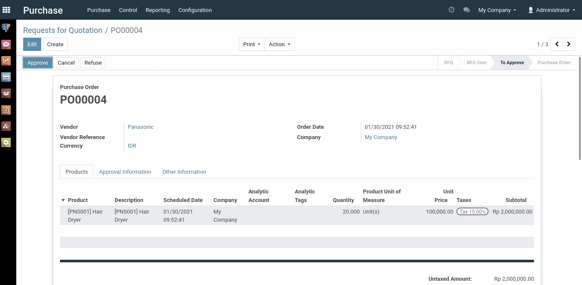Open the Panasonic vendor link
This screenshot has width=582, height=285.
pos(141,127)
